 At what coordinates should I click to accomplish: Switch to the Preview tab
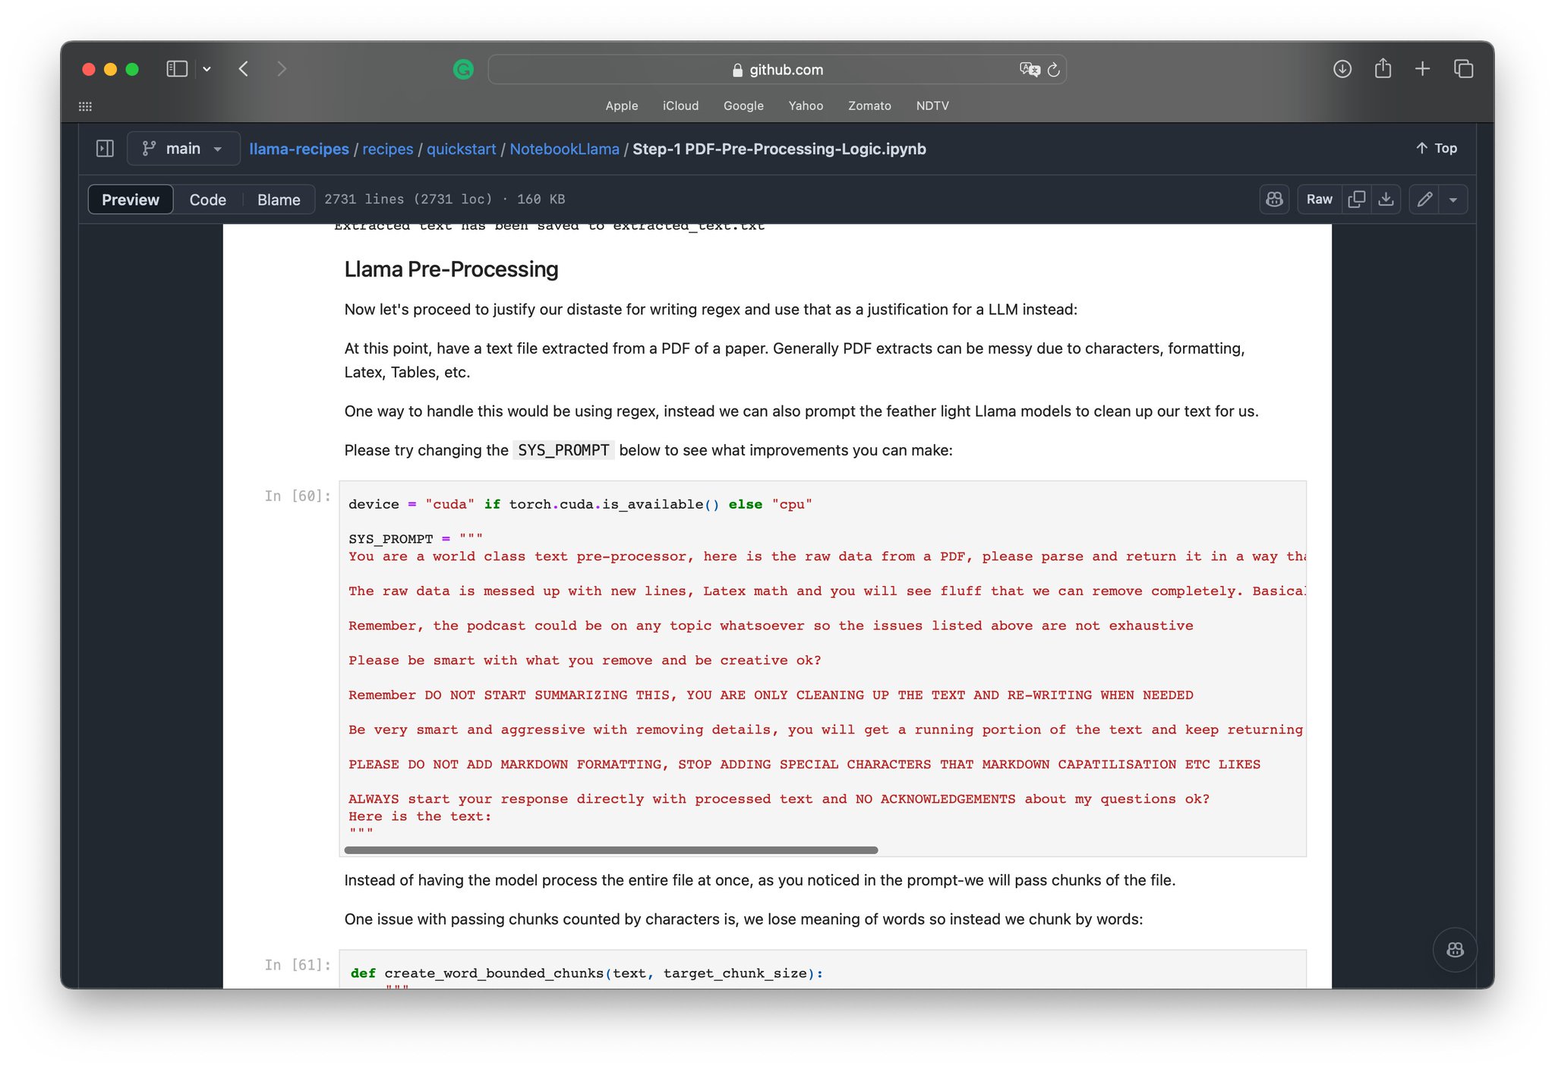coord(131,200)
